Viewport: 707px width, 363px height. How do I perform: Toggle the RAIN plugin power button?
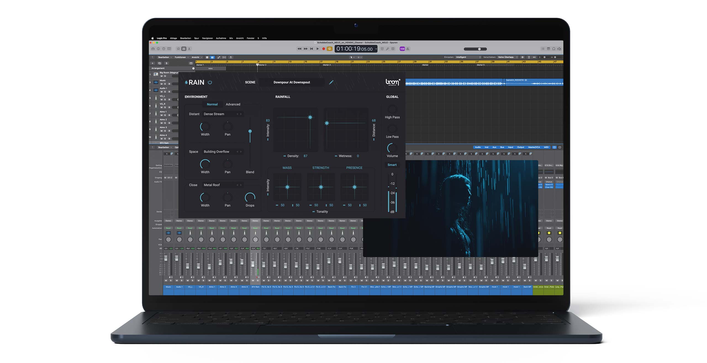[210, 82]
